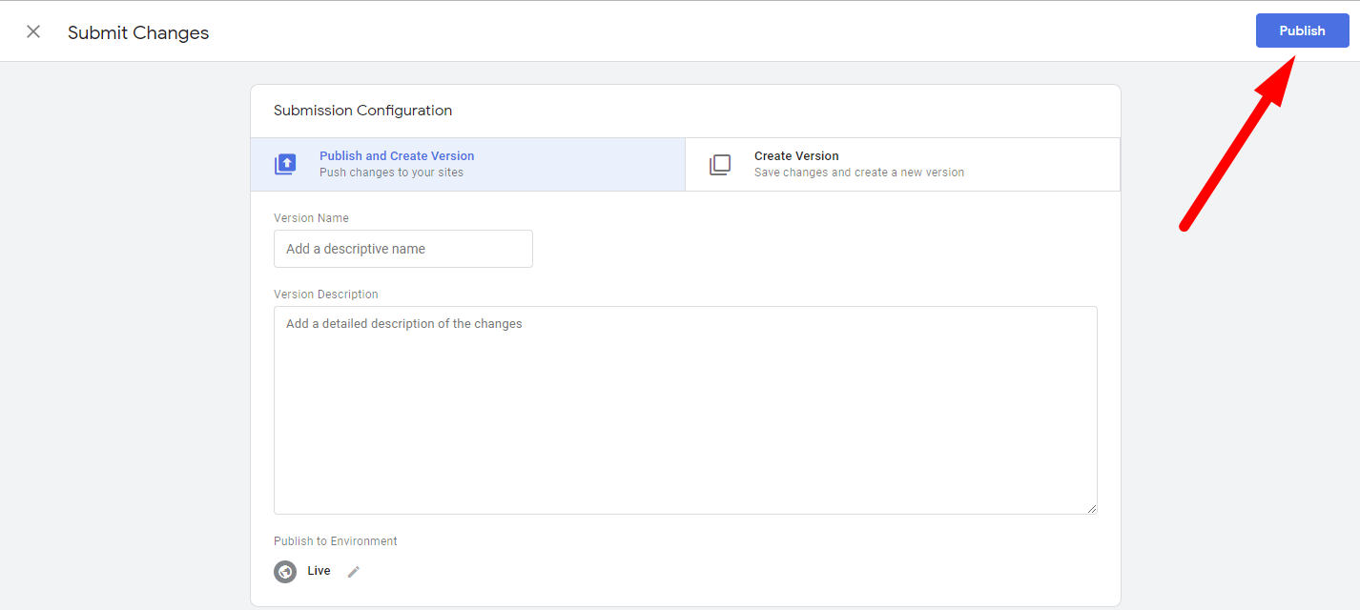The image size is (1360, 610).
Task: Click the blue Publish button
Action: coord(1302,30)
